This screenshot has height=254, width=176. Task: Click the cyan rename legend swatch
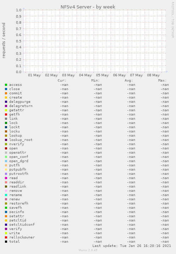[6, 195]
